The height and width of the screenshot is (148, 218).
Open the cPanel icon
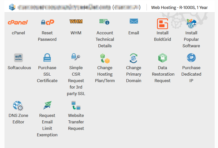[18, 22]
